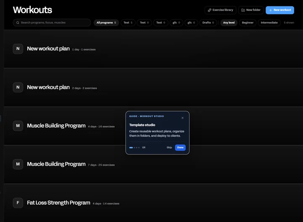Click the '5 shown' count label
Screen dimensions: 303x222
point(289,23)
